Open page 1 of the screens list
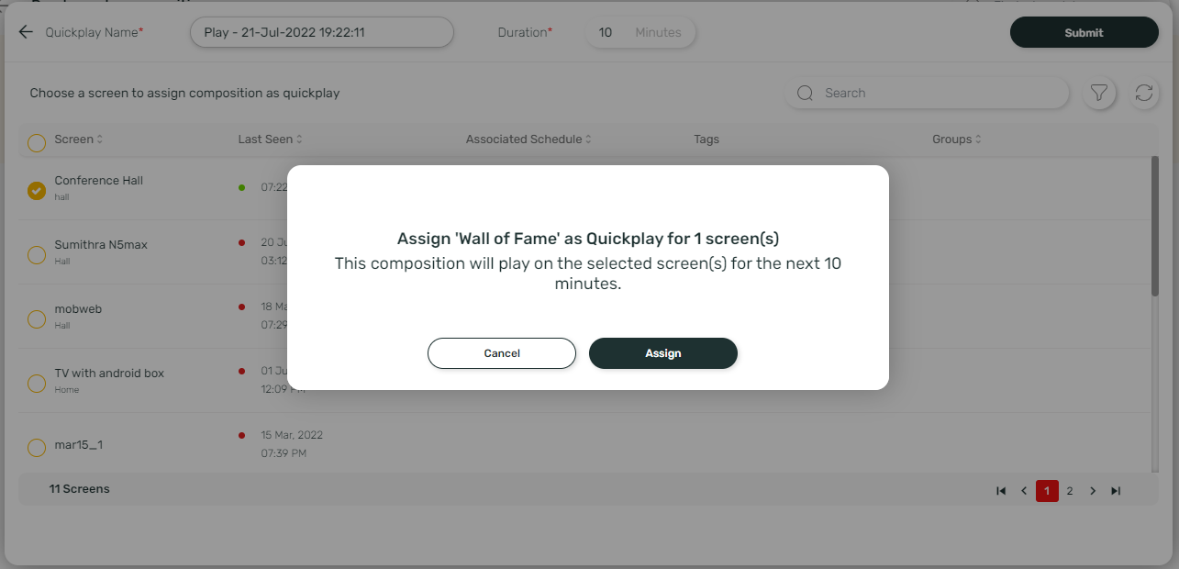This screenshot has height=569, width=1179. (1047, 491)
